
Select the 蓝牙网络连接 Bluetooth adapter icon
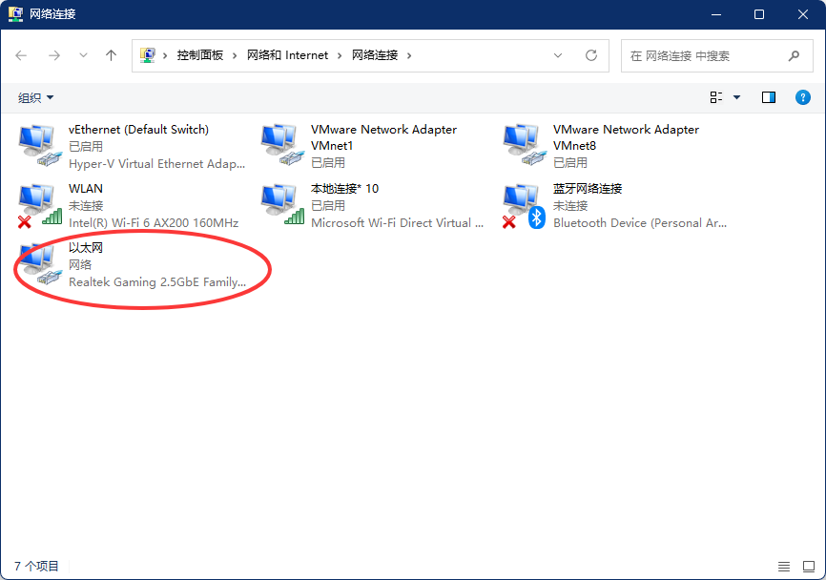(525, 205)
